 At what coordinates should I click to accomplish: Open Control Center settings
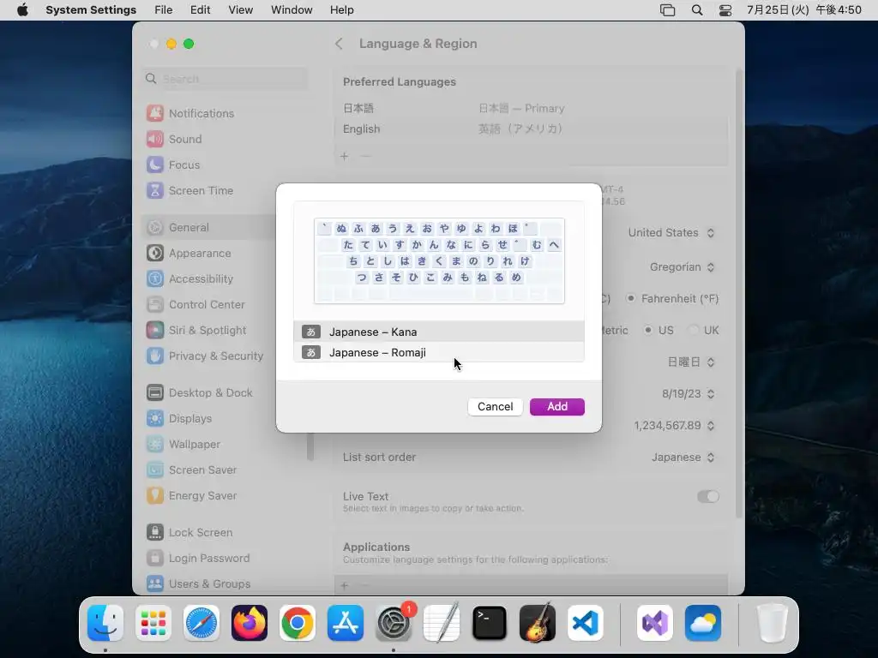coord(207,305)
